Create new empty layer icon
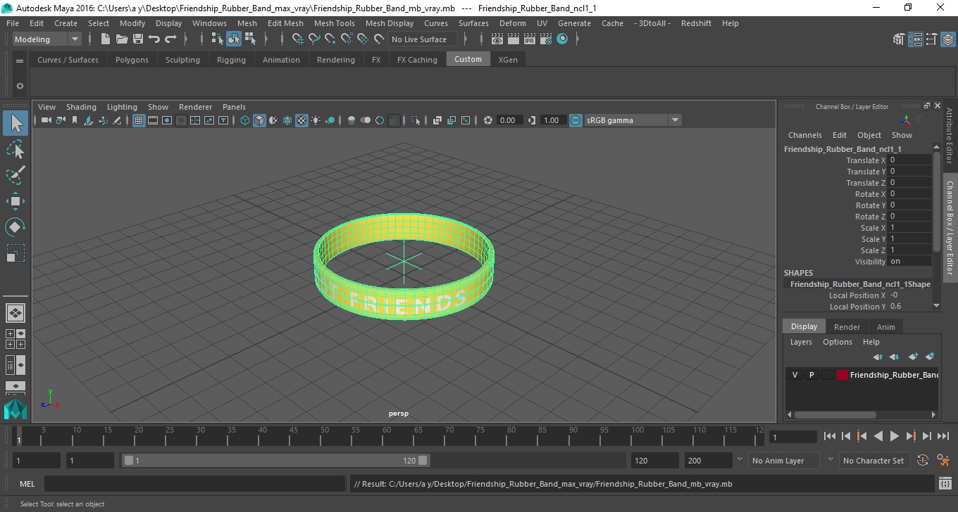This screenshot has height=512, width=958. [913, 357]
